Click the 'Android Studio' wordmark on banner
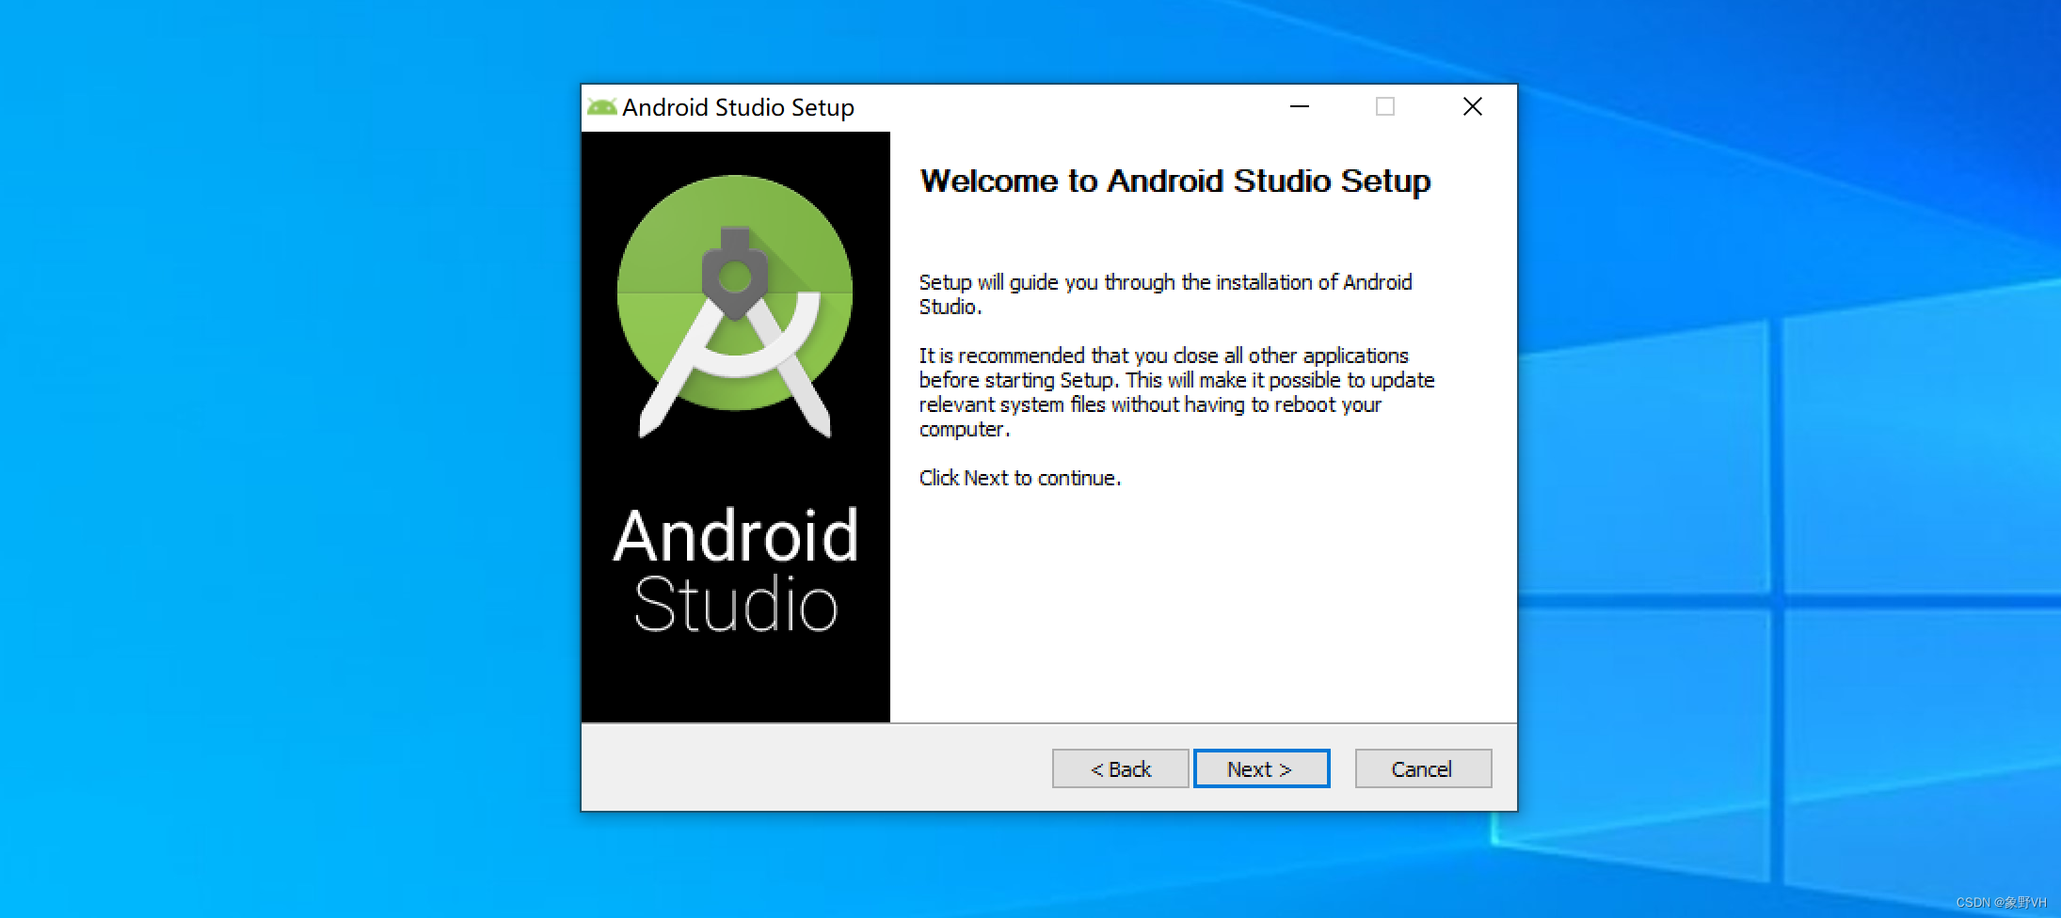 (x=736, y=570)
